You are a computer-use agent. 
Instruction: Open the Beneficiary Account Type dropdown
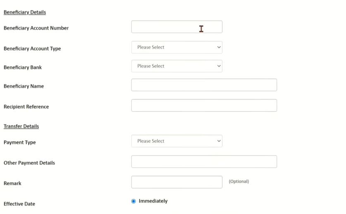(177, 47)
